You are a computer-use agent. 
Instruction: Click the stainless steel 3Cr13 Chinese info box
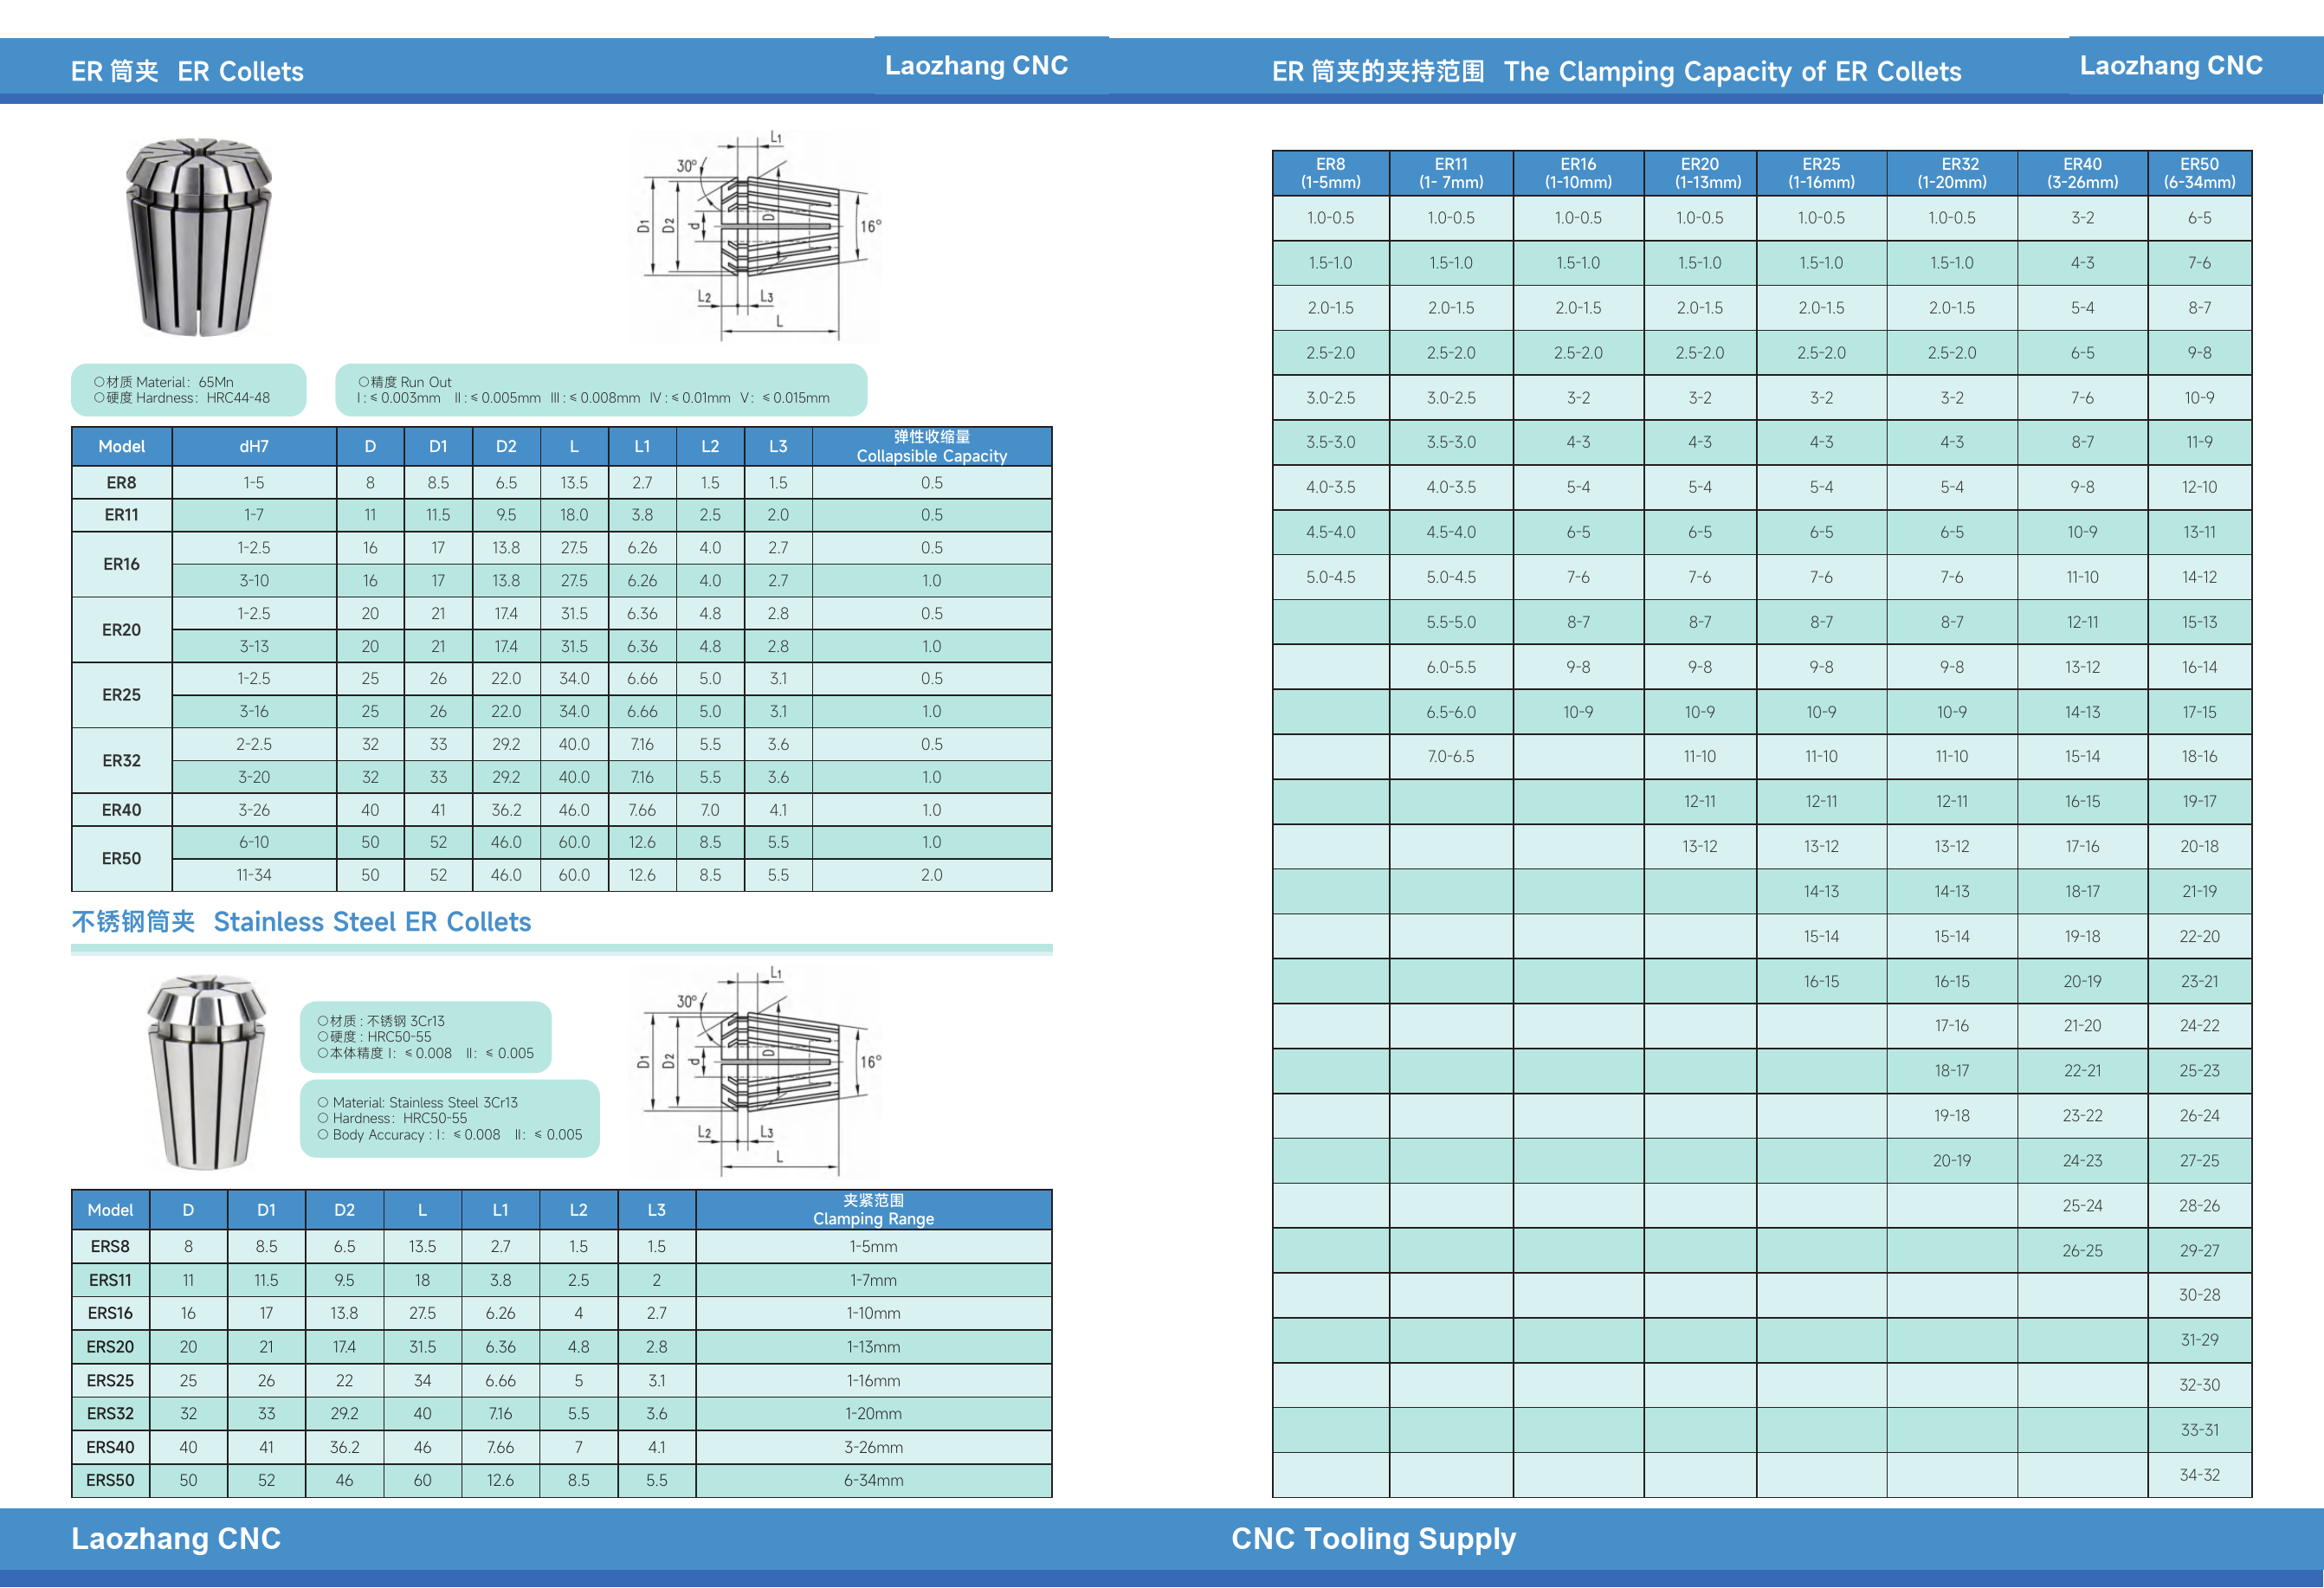coord(426,1037)
